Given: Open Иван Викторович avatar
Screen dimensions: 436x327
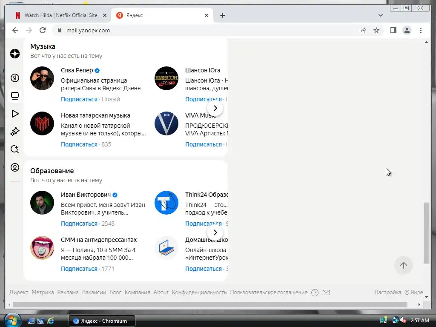Looking at the screenshot, I should [x=42, y=203].
